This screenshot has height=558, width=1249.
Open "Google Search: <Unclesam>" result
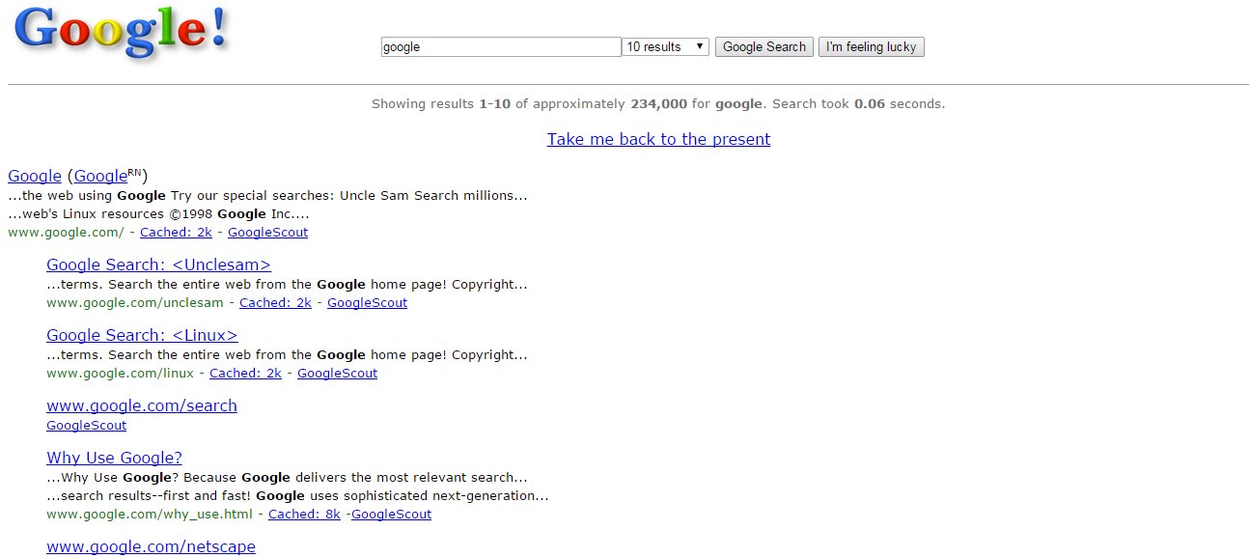click(157, 265)
